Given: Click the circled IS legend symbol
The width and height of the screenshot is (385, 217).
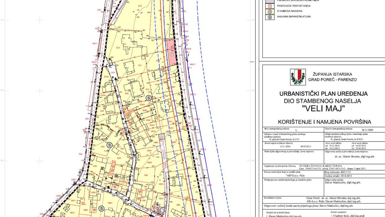Looking at the screenshot, I should coord(271,17).
